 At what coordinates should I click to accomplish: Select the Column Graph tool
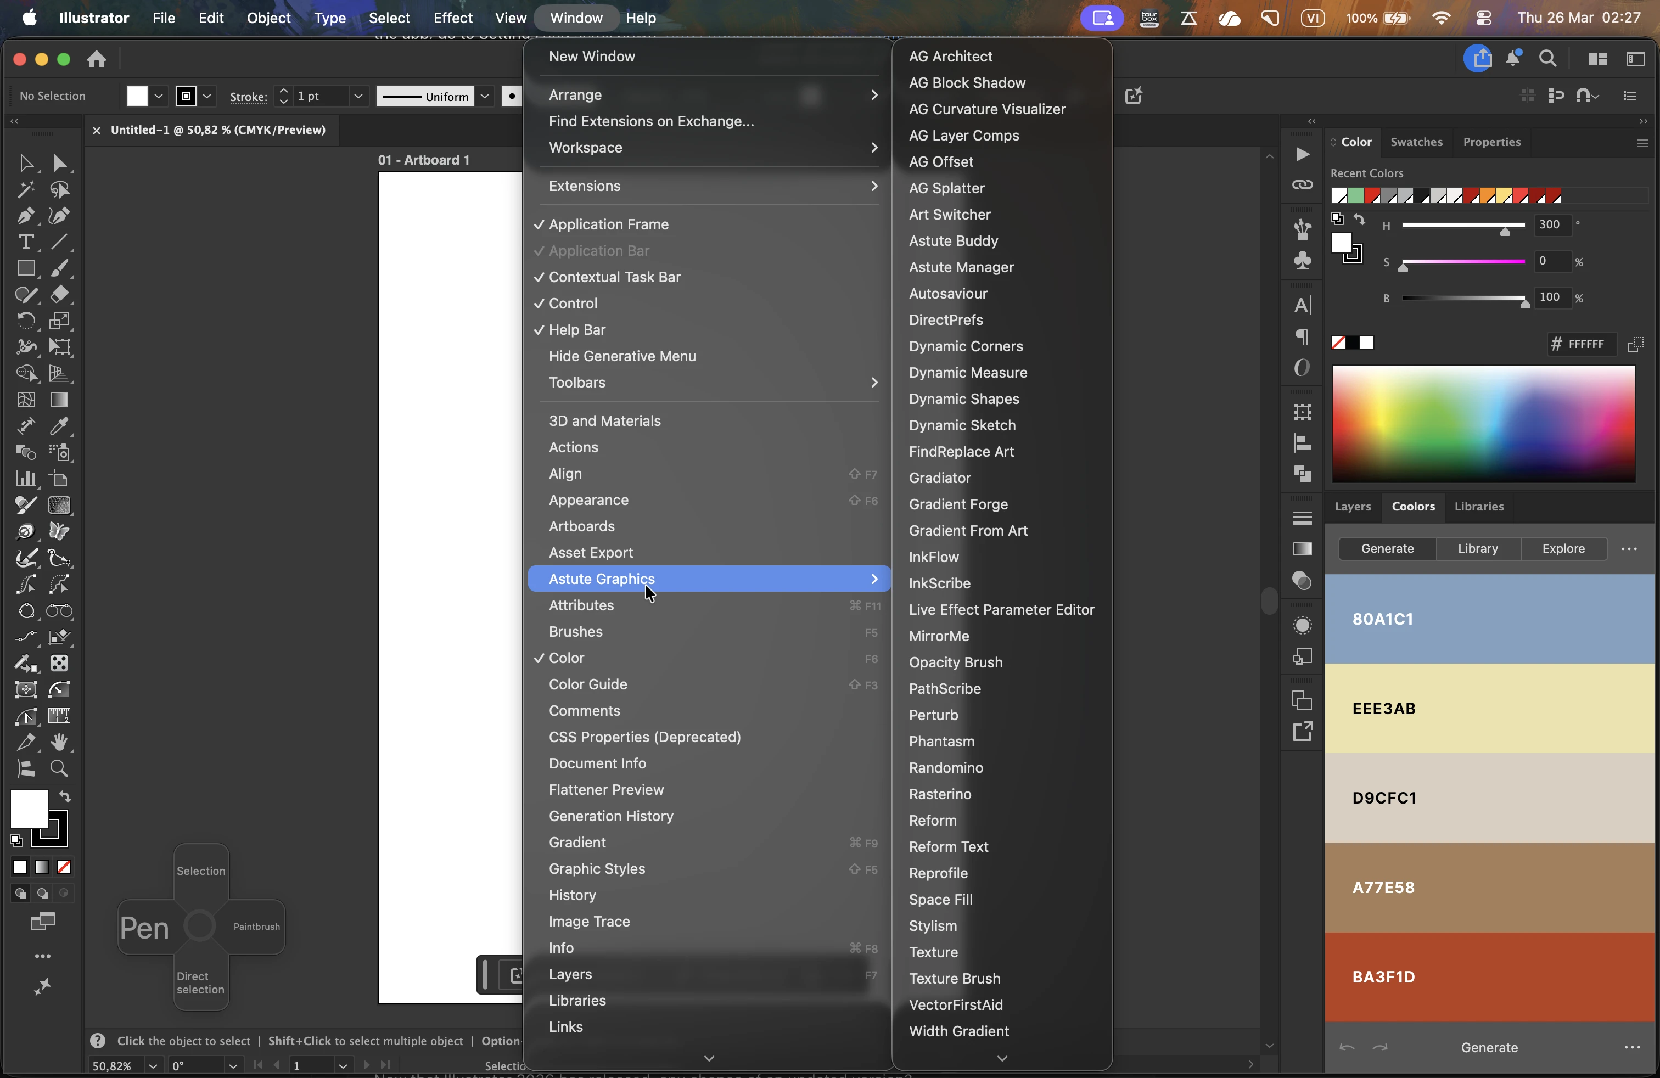26,479
